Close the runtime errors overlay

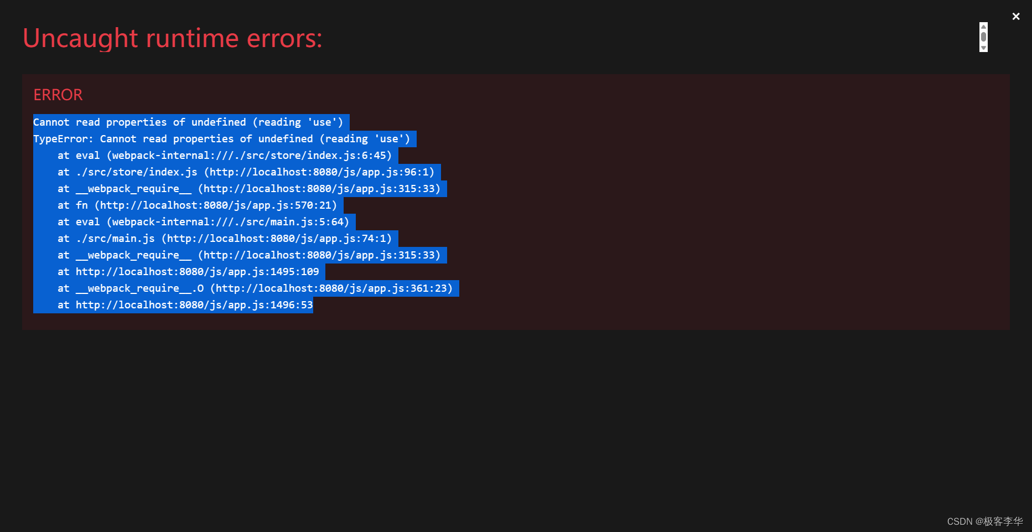coord(1016,16)
